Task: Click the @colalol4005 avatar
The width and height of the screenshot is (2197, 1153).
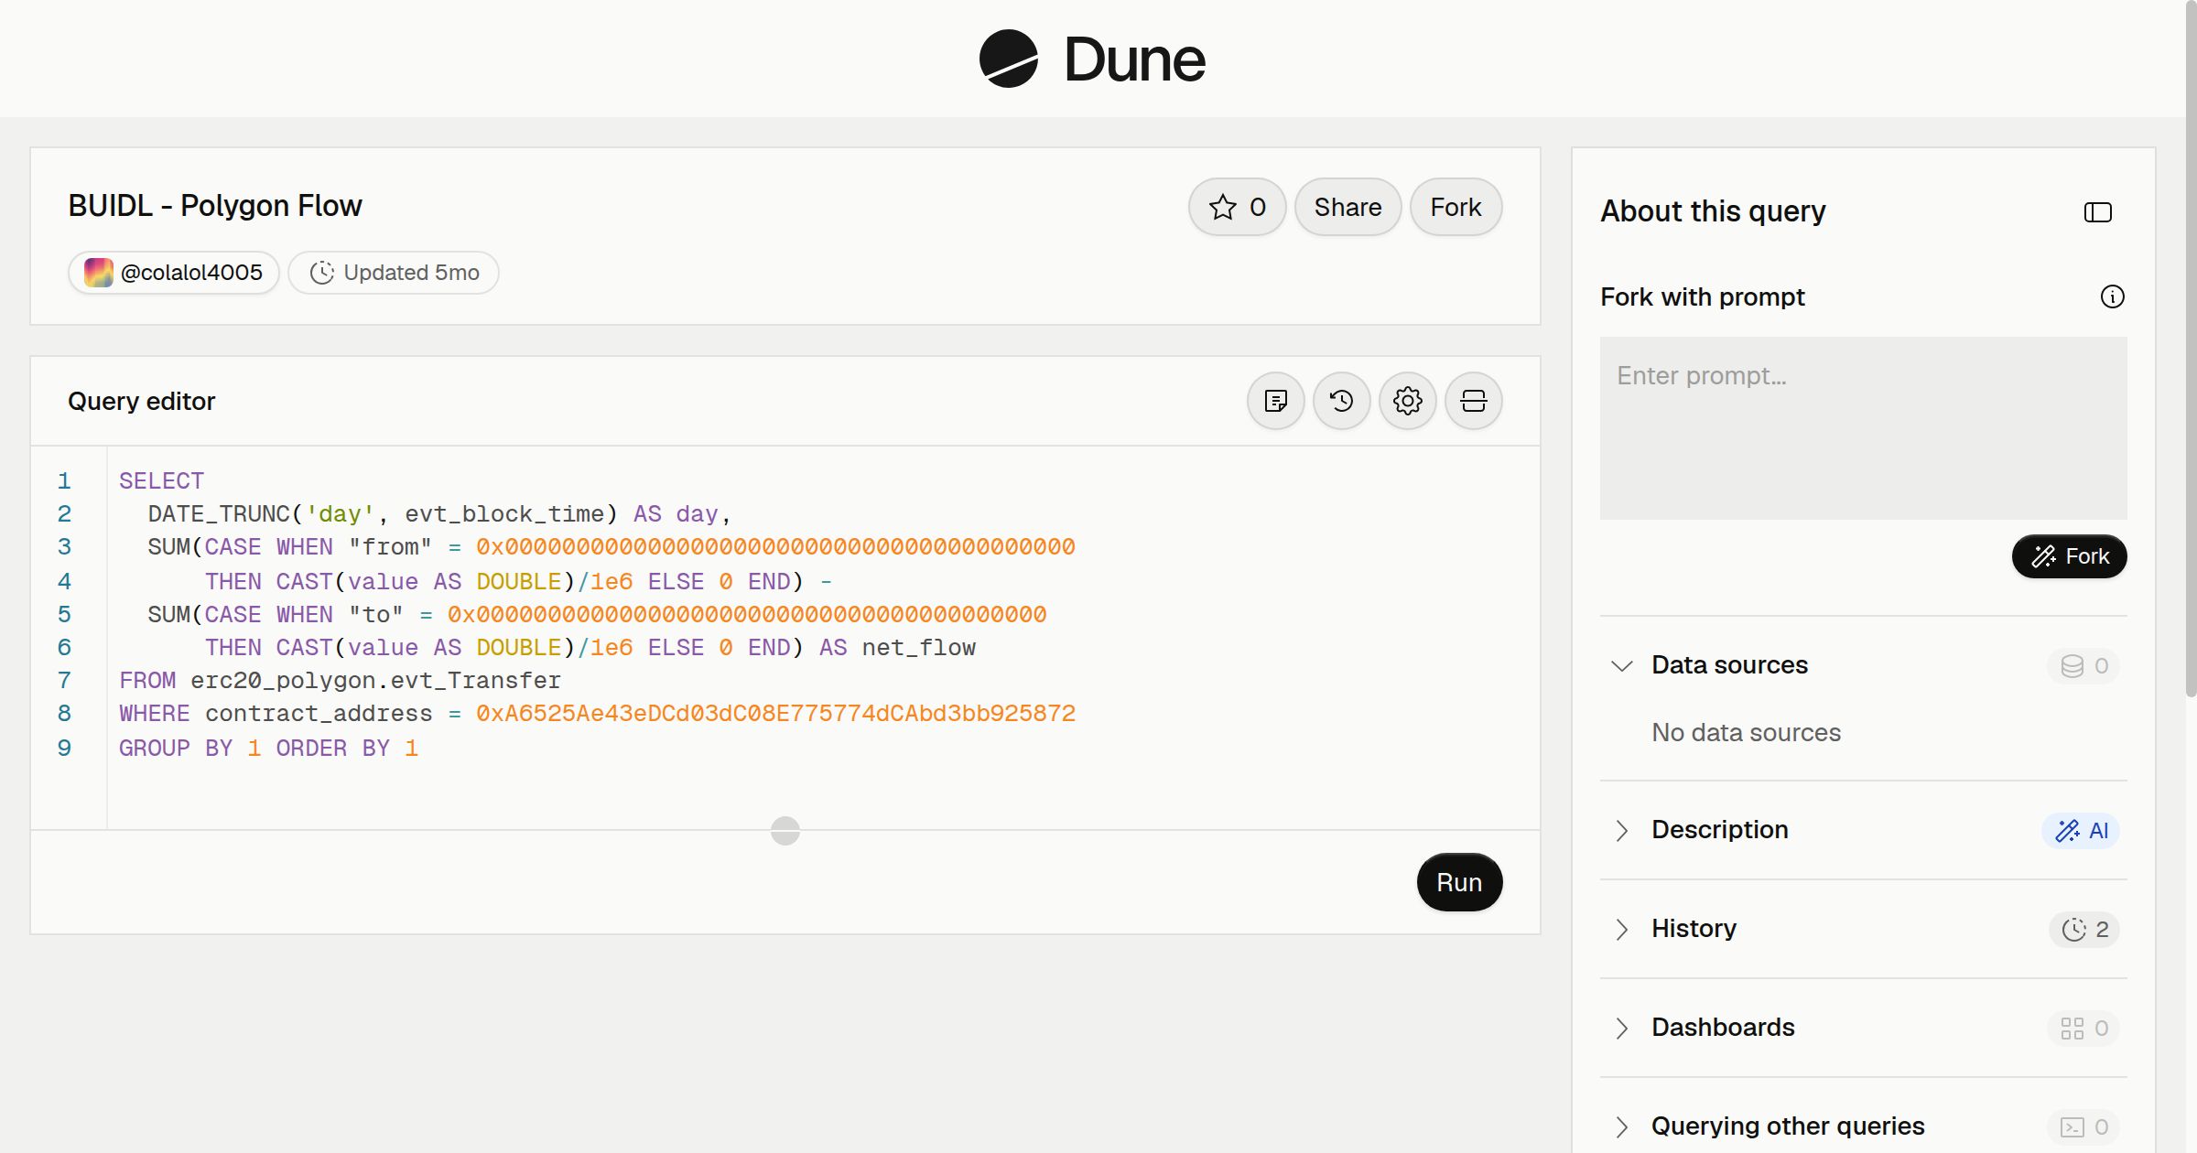Action: 99,273
